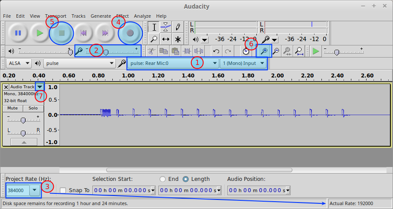Enable the Snap To checkbox
Screen dimensions: 393x209
coord(63,190)
